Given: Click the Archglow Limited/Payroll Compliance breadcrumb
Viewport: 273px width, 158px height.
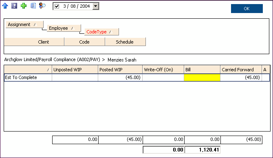Looking at the screenshot, I should point(52,60).
